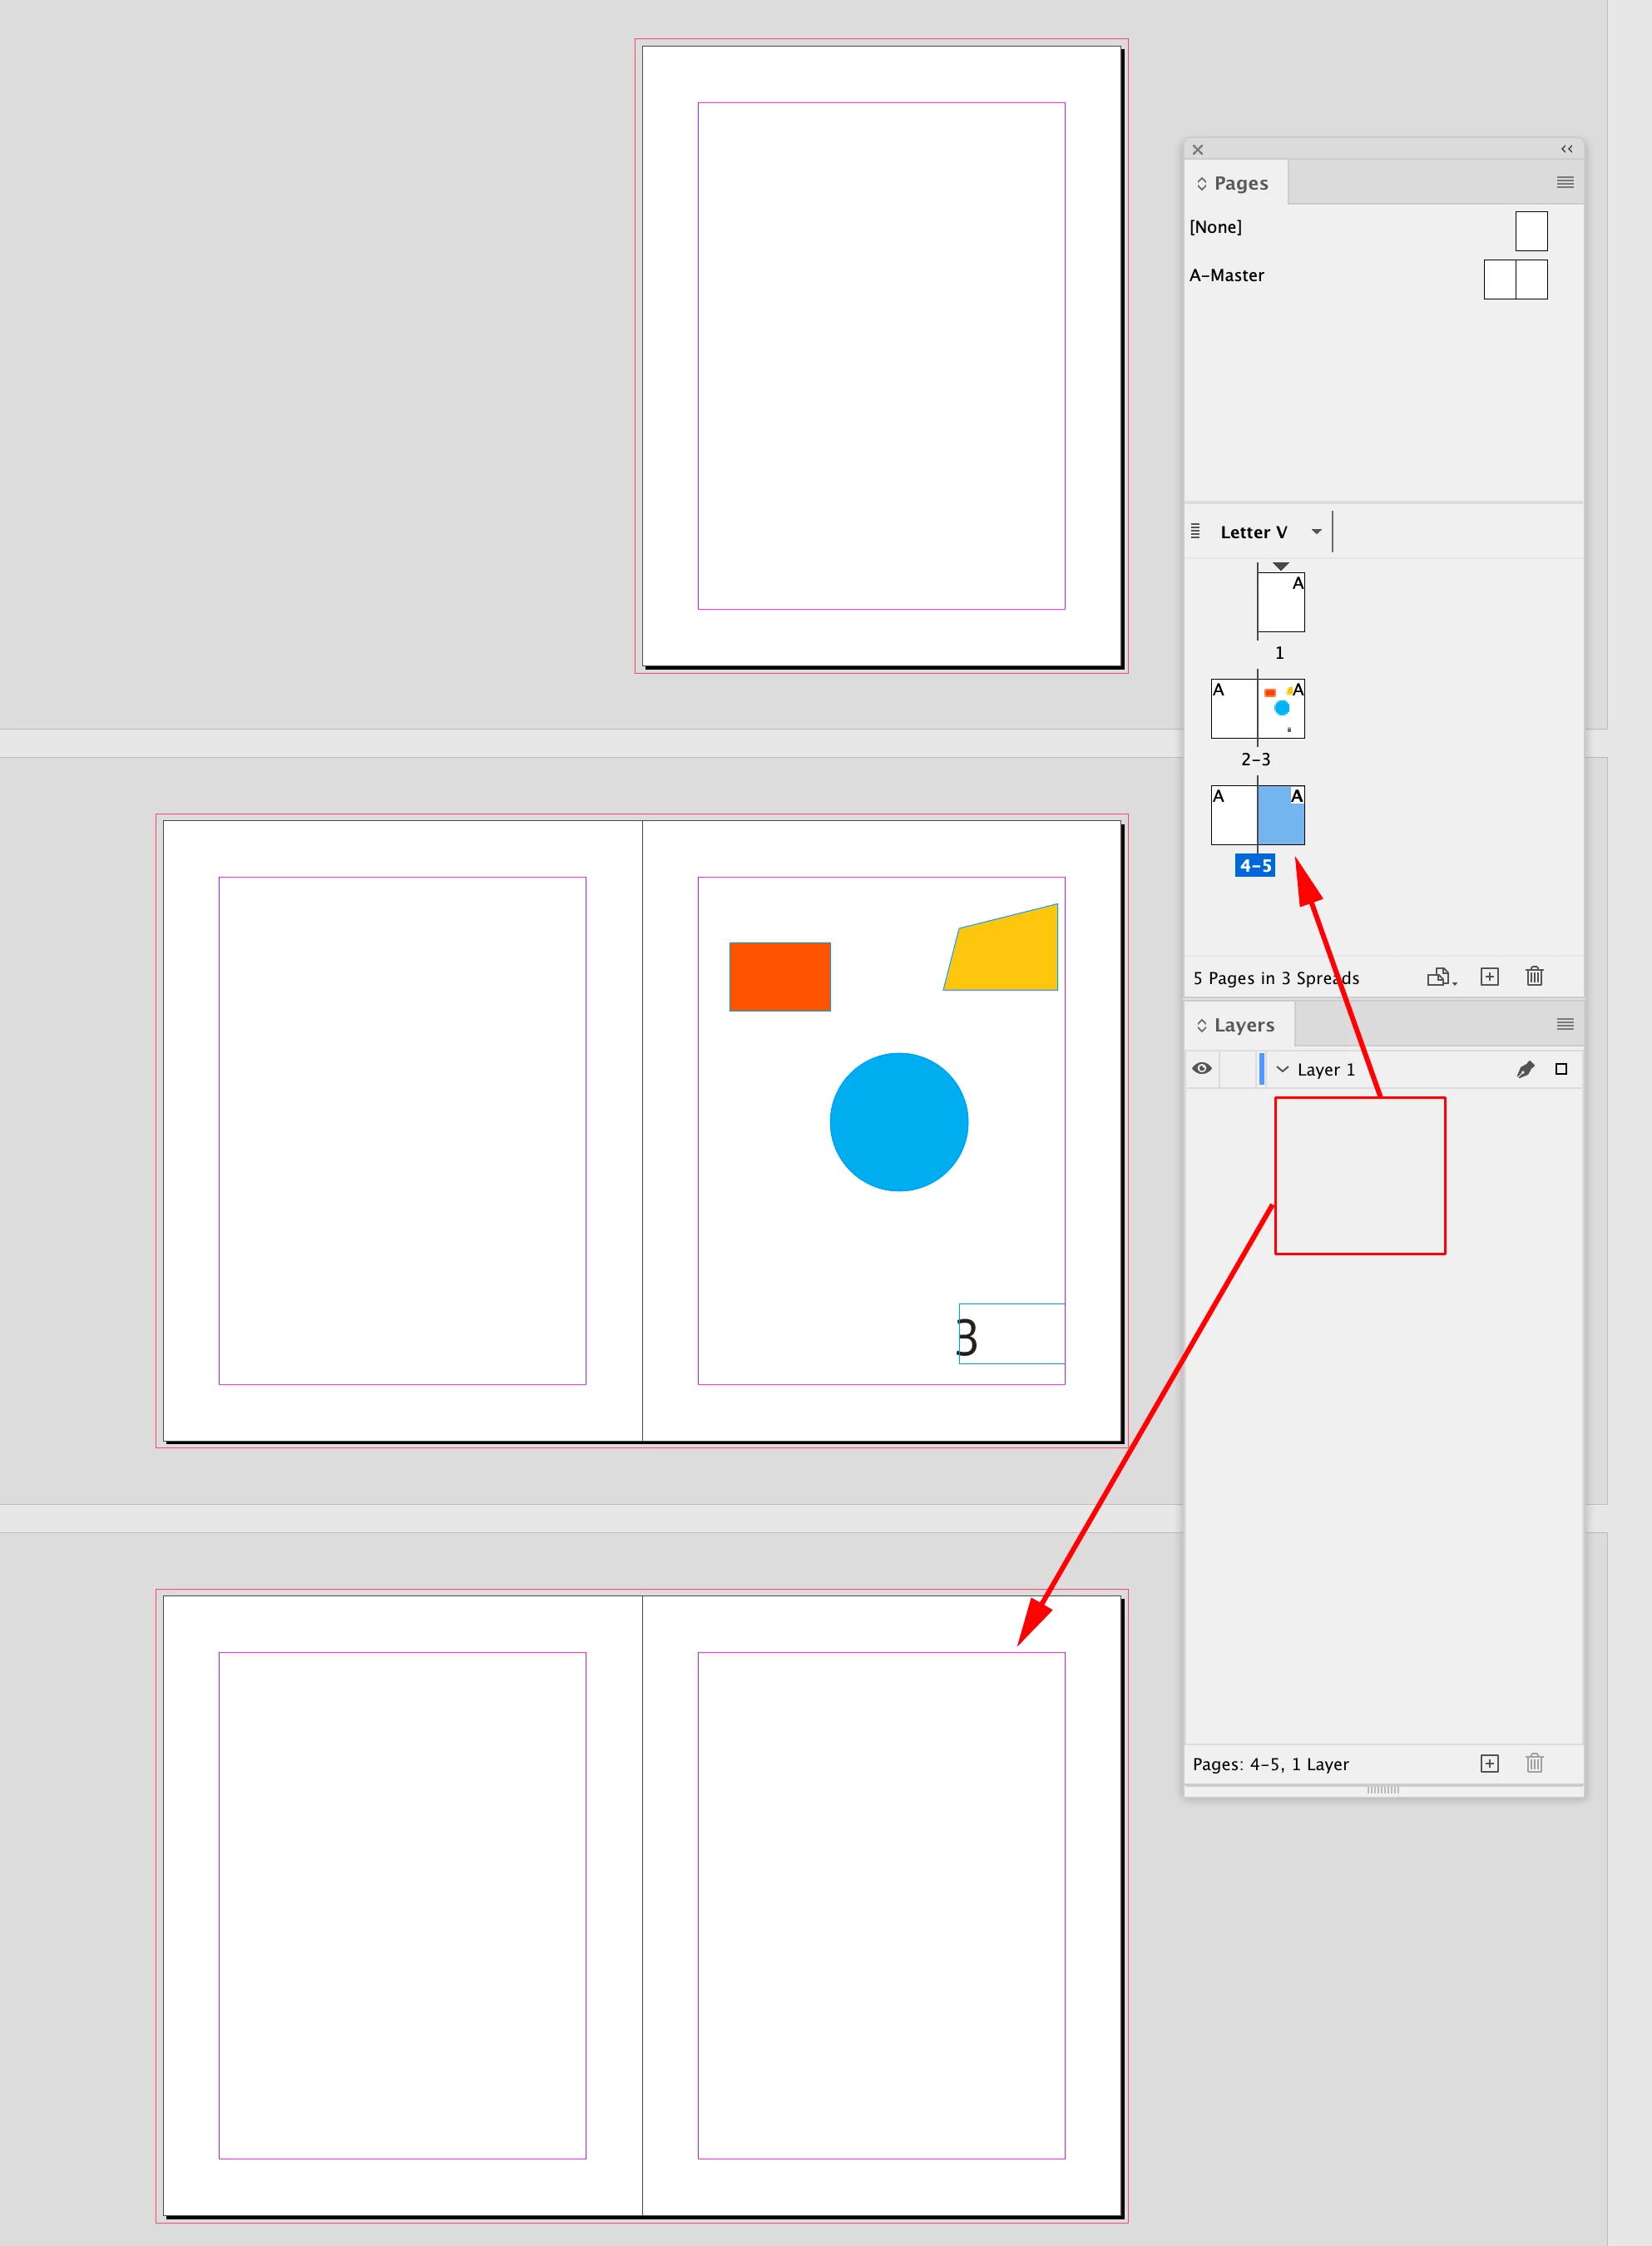
Task: Click the Edit page size icon
Action: click(1440, 977)
